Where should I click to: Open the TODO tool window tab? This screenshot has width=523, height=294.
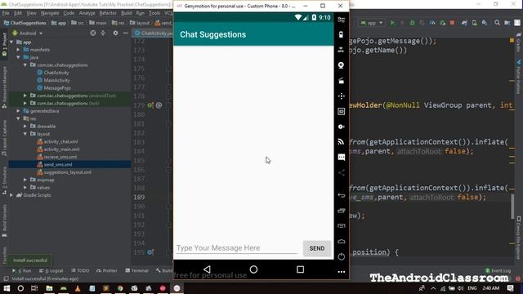point(80,270)
